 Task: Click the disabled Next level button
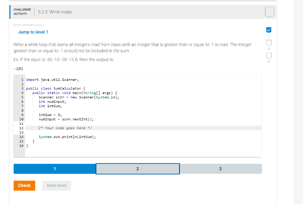tap(56, 185)
